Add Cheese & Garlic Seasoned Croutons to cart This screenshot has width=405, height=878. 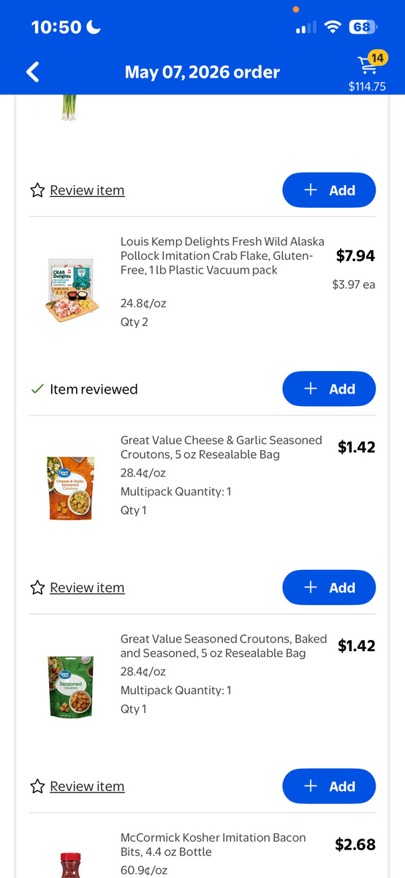click(329, 588)
